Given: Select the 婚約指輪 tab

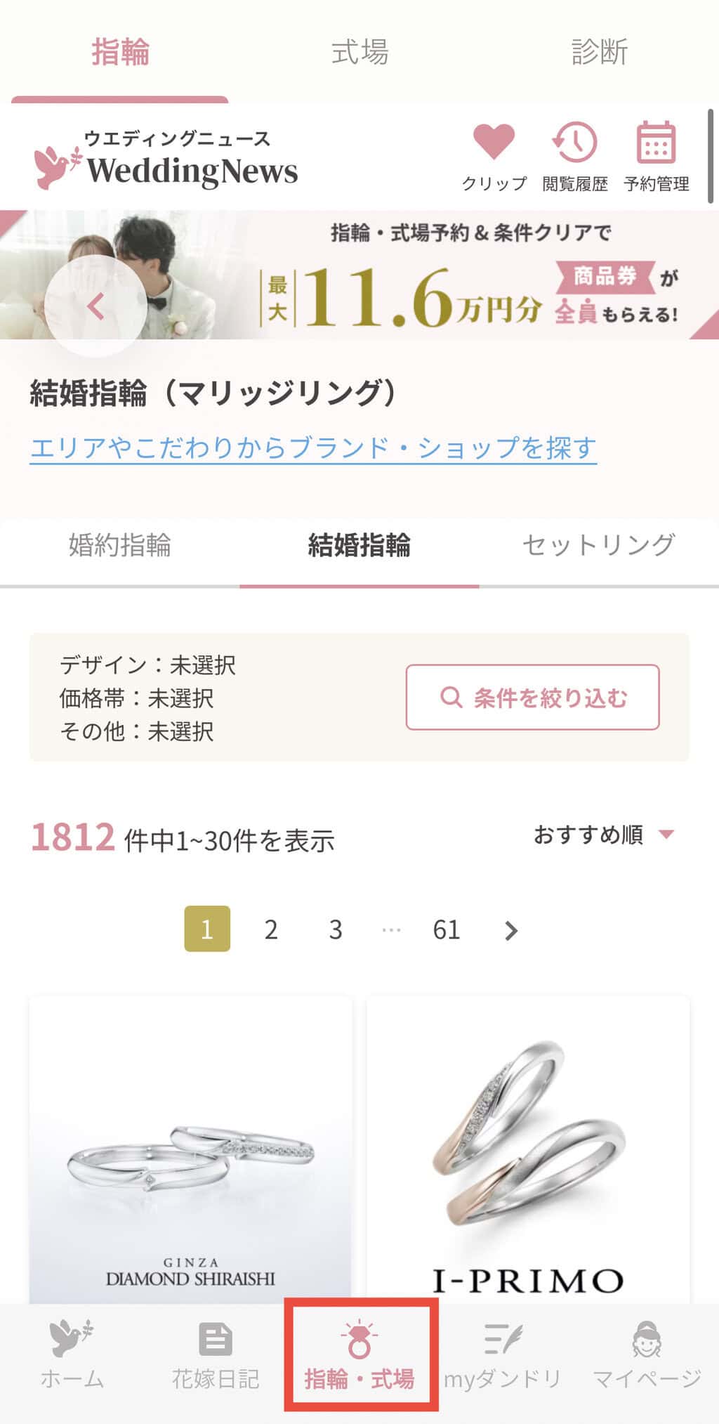Looking at the screenshot, I should (120, 545).
